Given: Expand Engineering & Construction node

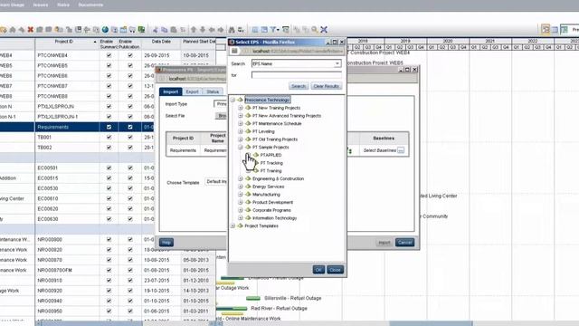Looking at the screenshot, I should [x=241, y=178].
